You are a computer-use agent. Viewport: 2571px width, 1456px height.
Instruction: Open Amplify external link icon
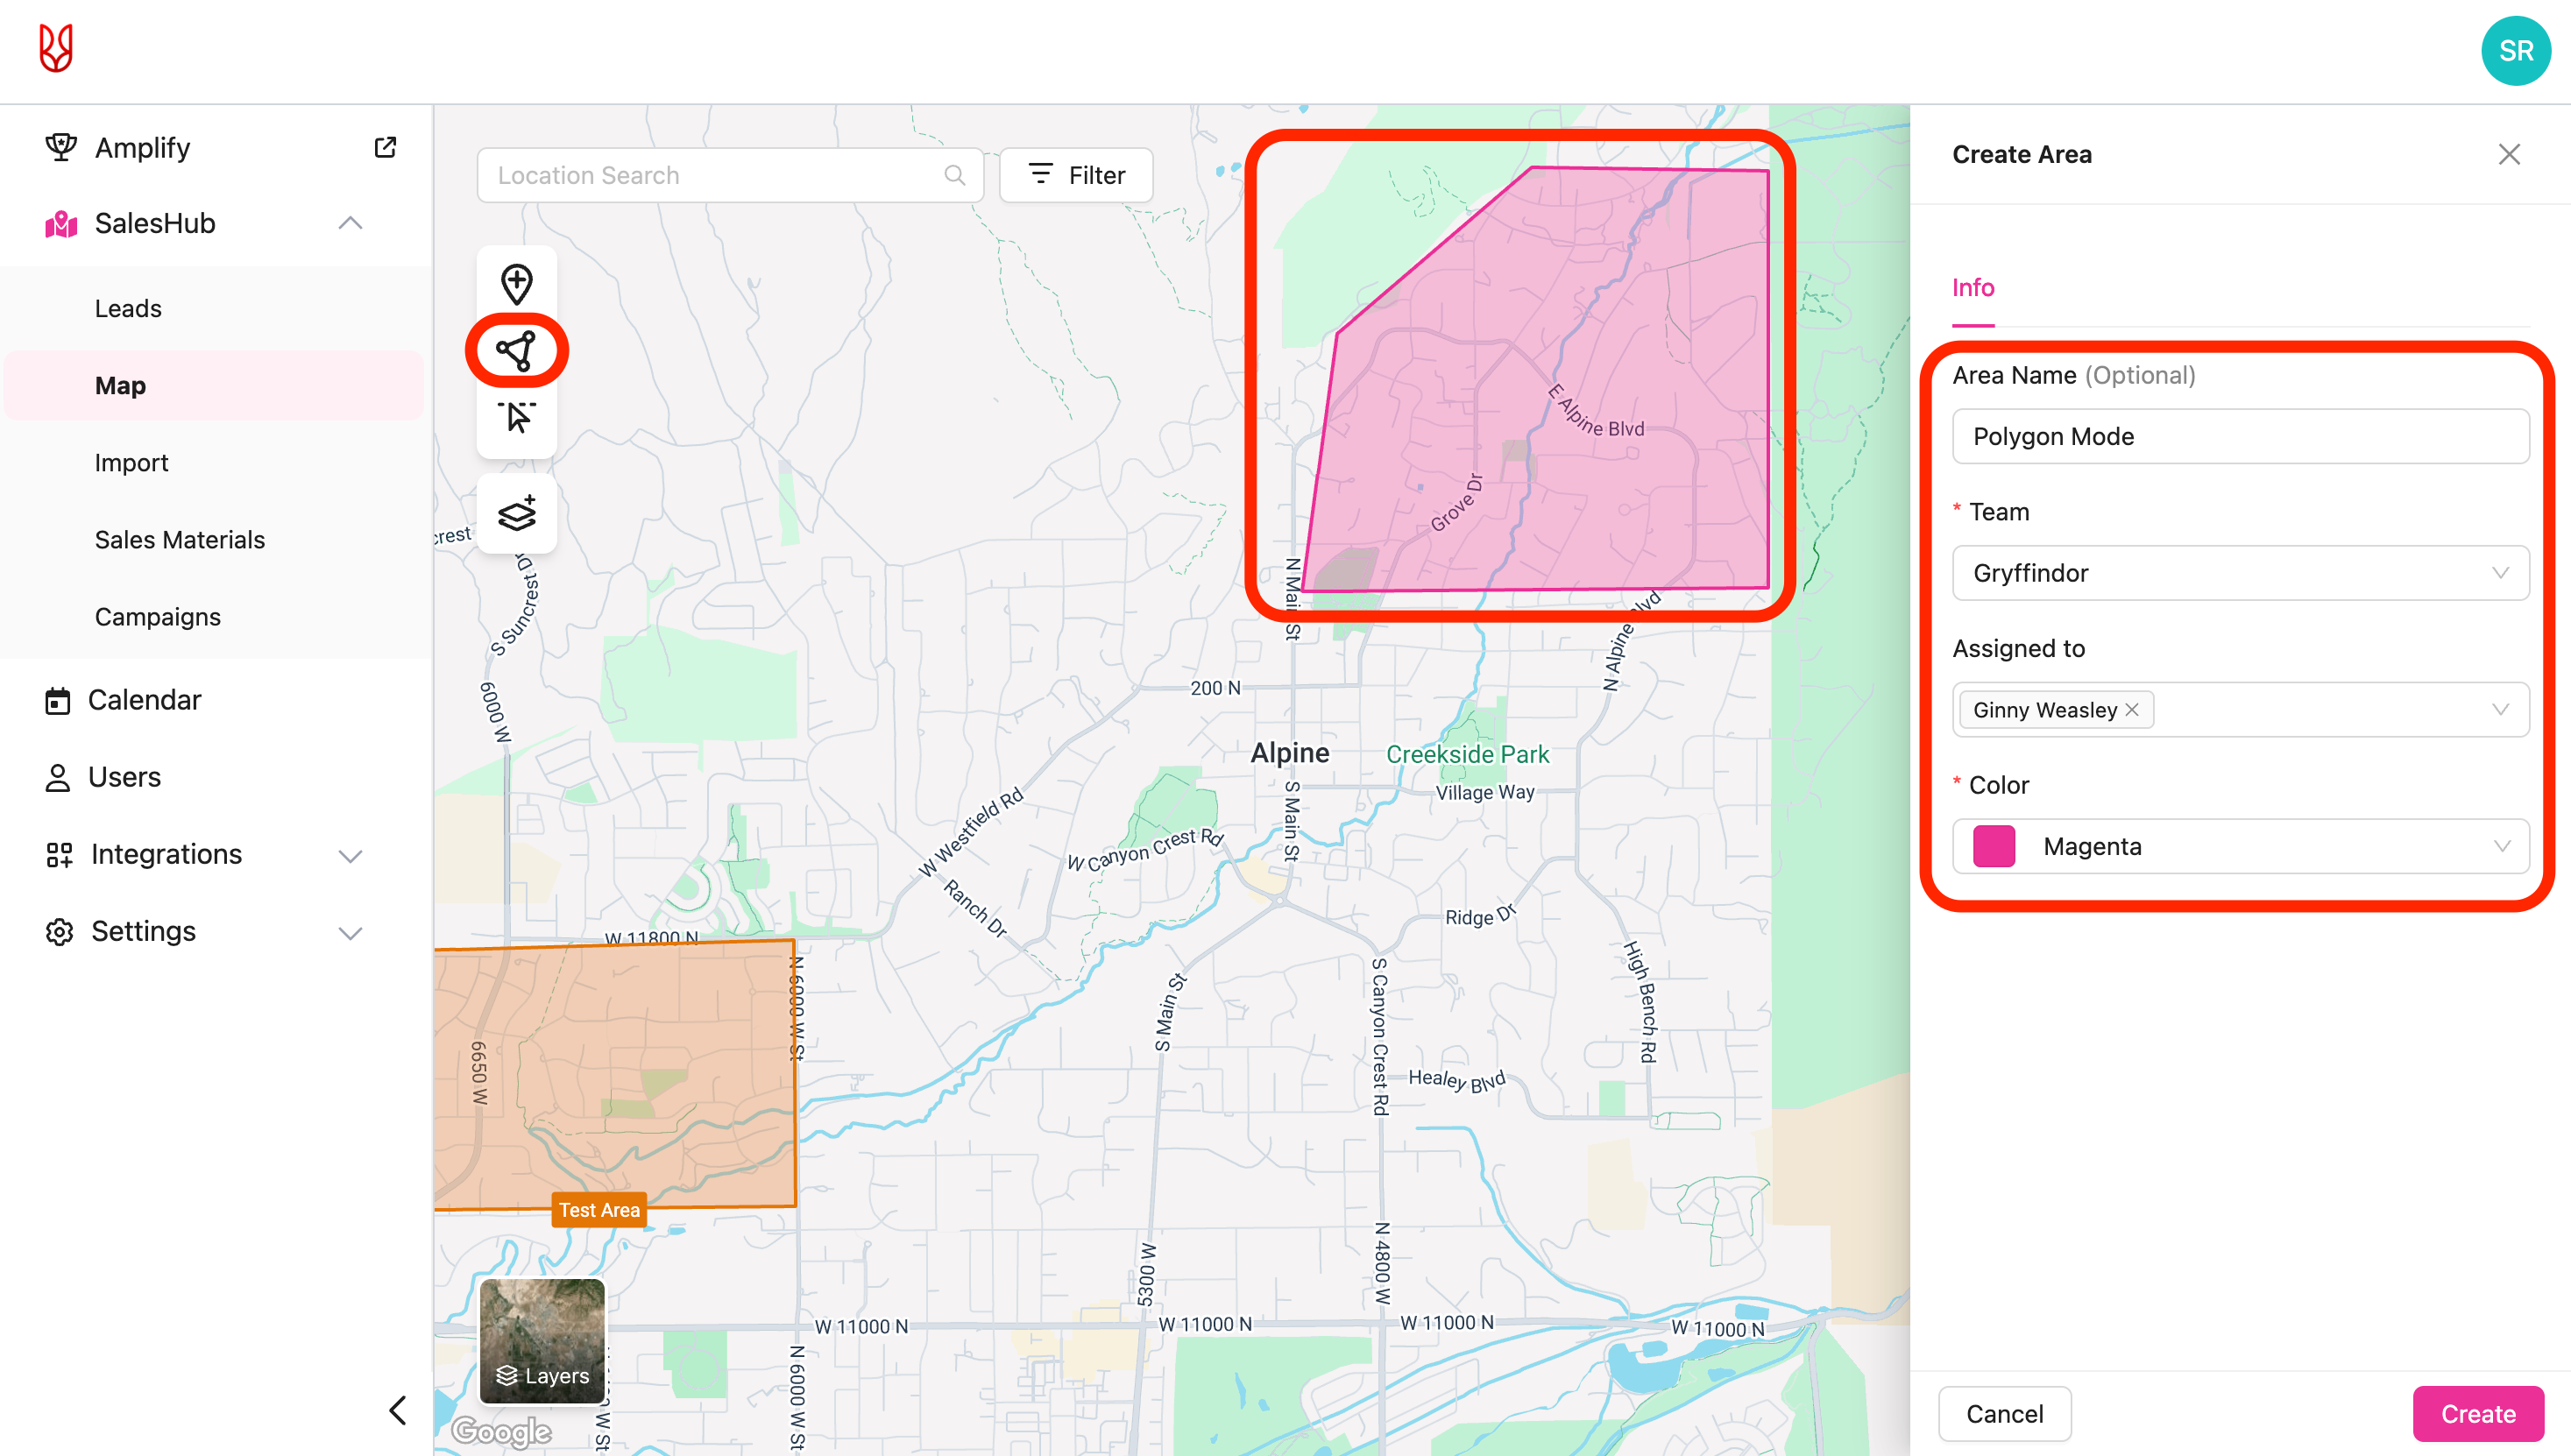[x=385, y=148]
